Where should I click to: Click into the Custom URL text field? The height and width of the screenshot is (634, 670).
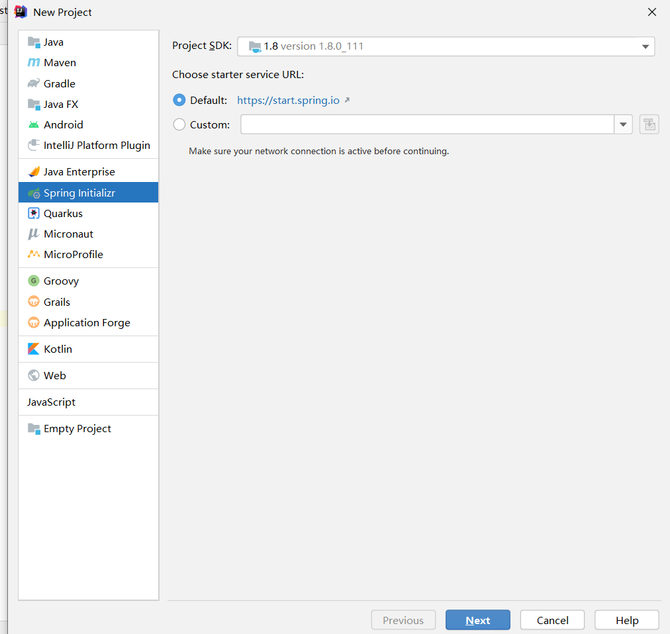(x=427, y=124)
